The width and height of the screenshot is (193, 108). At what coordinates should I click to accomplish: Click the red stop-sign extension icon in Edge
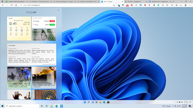pos(132,5)
